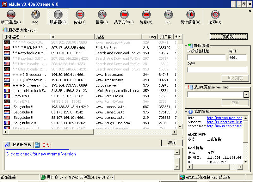This screenshot has height=182, width=253.
Task: Focus the port field showing 4661
Action: (x=238, y=58)
